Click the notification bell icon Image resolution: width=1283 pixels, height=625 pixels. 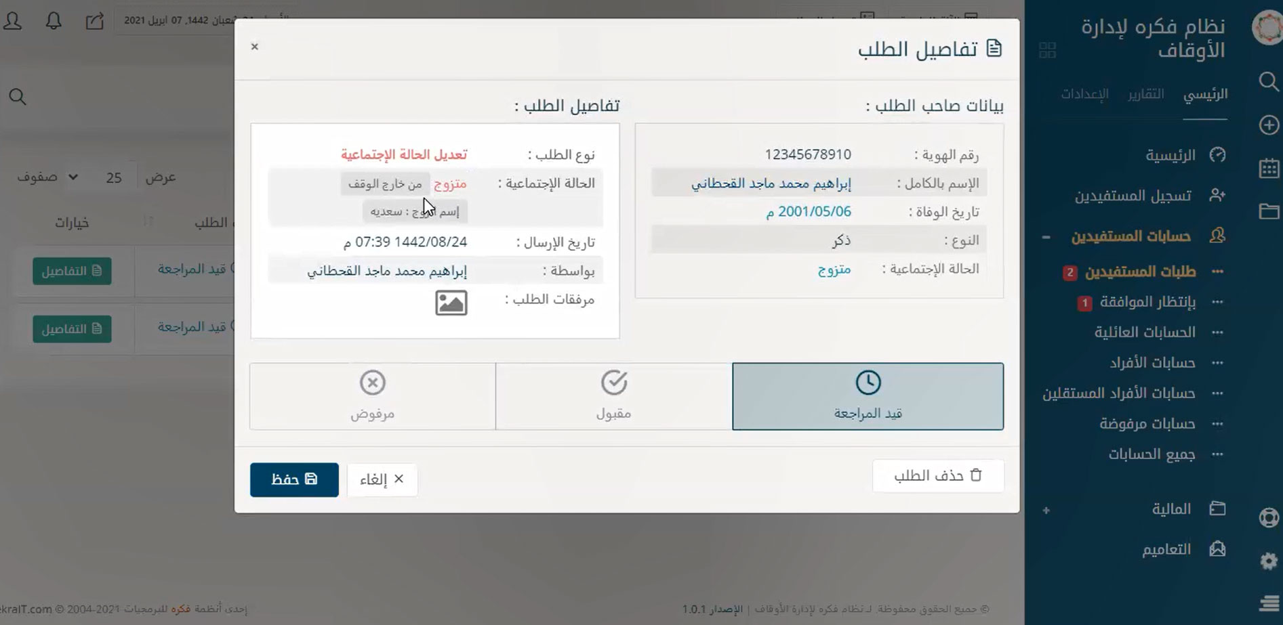[54, 21]
